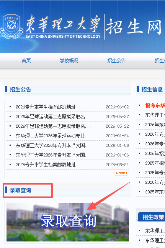Open the 2026年东华 item in 招生信息
This screenshot has width=165, height=248.
click(x=155, y=125)
